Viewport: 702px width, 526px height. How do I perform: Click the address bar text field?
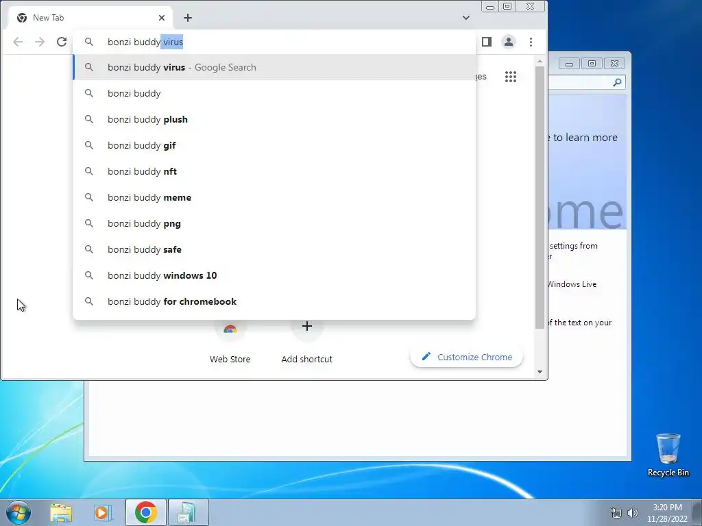tap(274, 42)
